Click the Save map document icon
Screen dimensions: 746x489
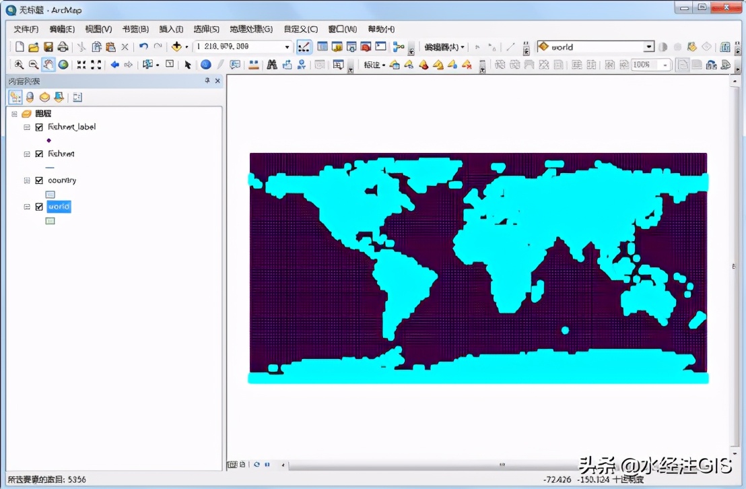[48, 47]
